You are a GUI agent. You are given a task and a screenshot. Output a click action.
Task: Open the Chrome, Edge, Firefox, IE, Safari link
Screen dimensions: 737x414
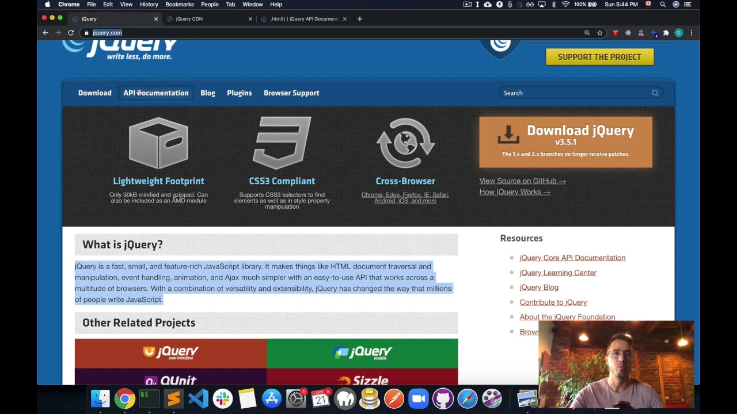coord(405,198)
